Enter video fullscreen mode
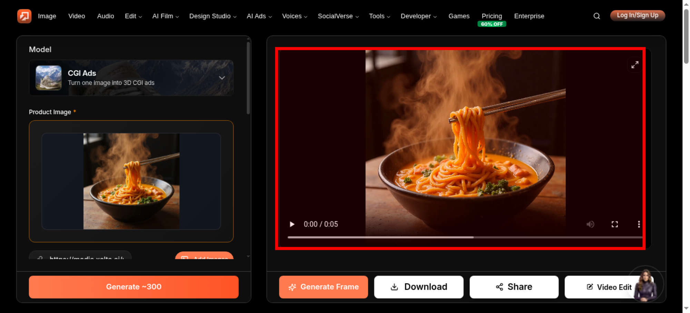 614,224
